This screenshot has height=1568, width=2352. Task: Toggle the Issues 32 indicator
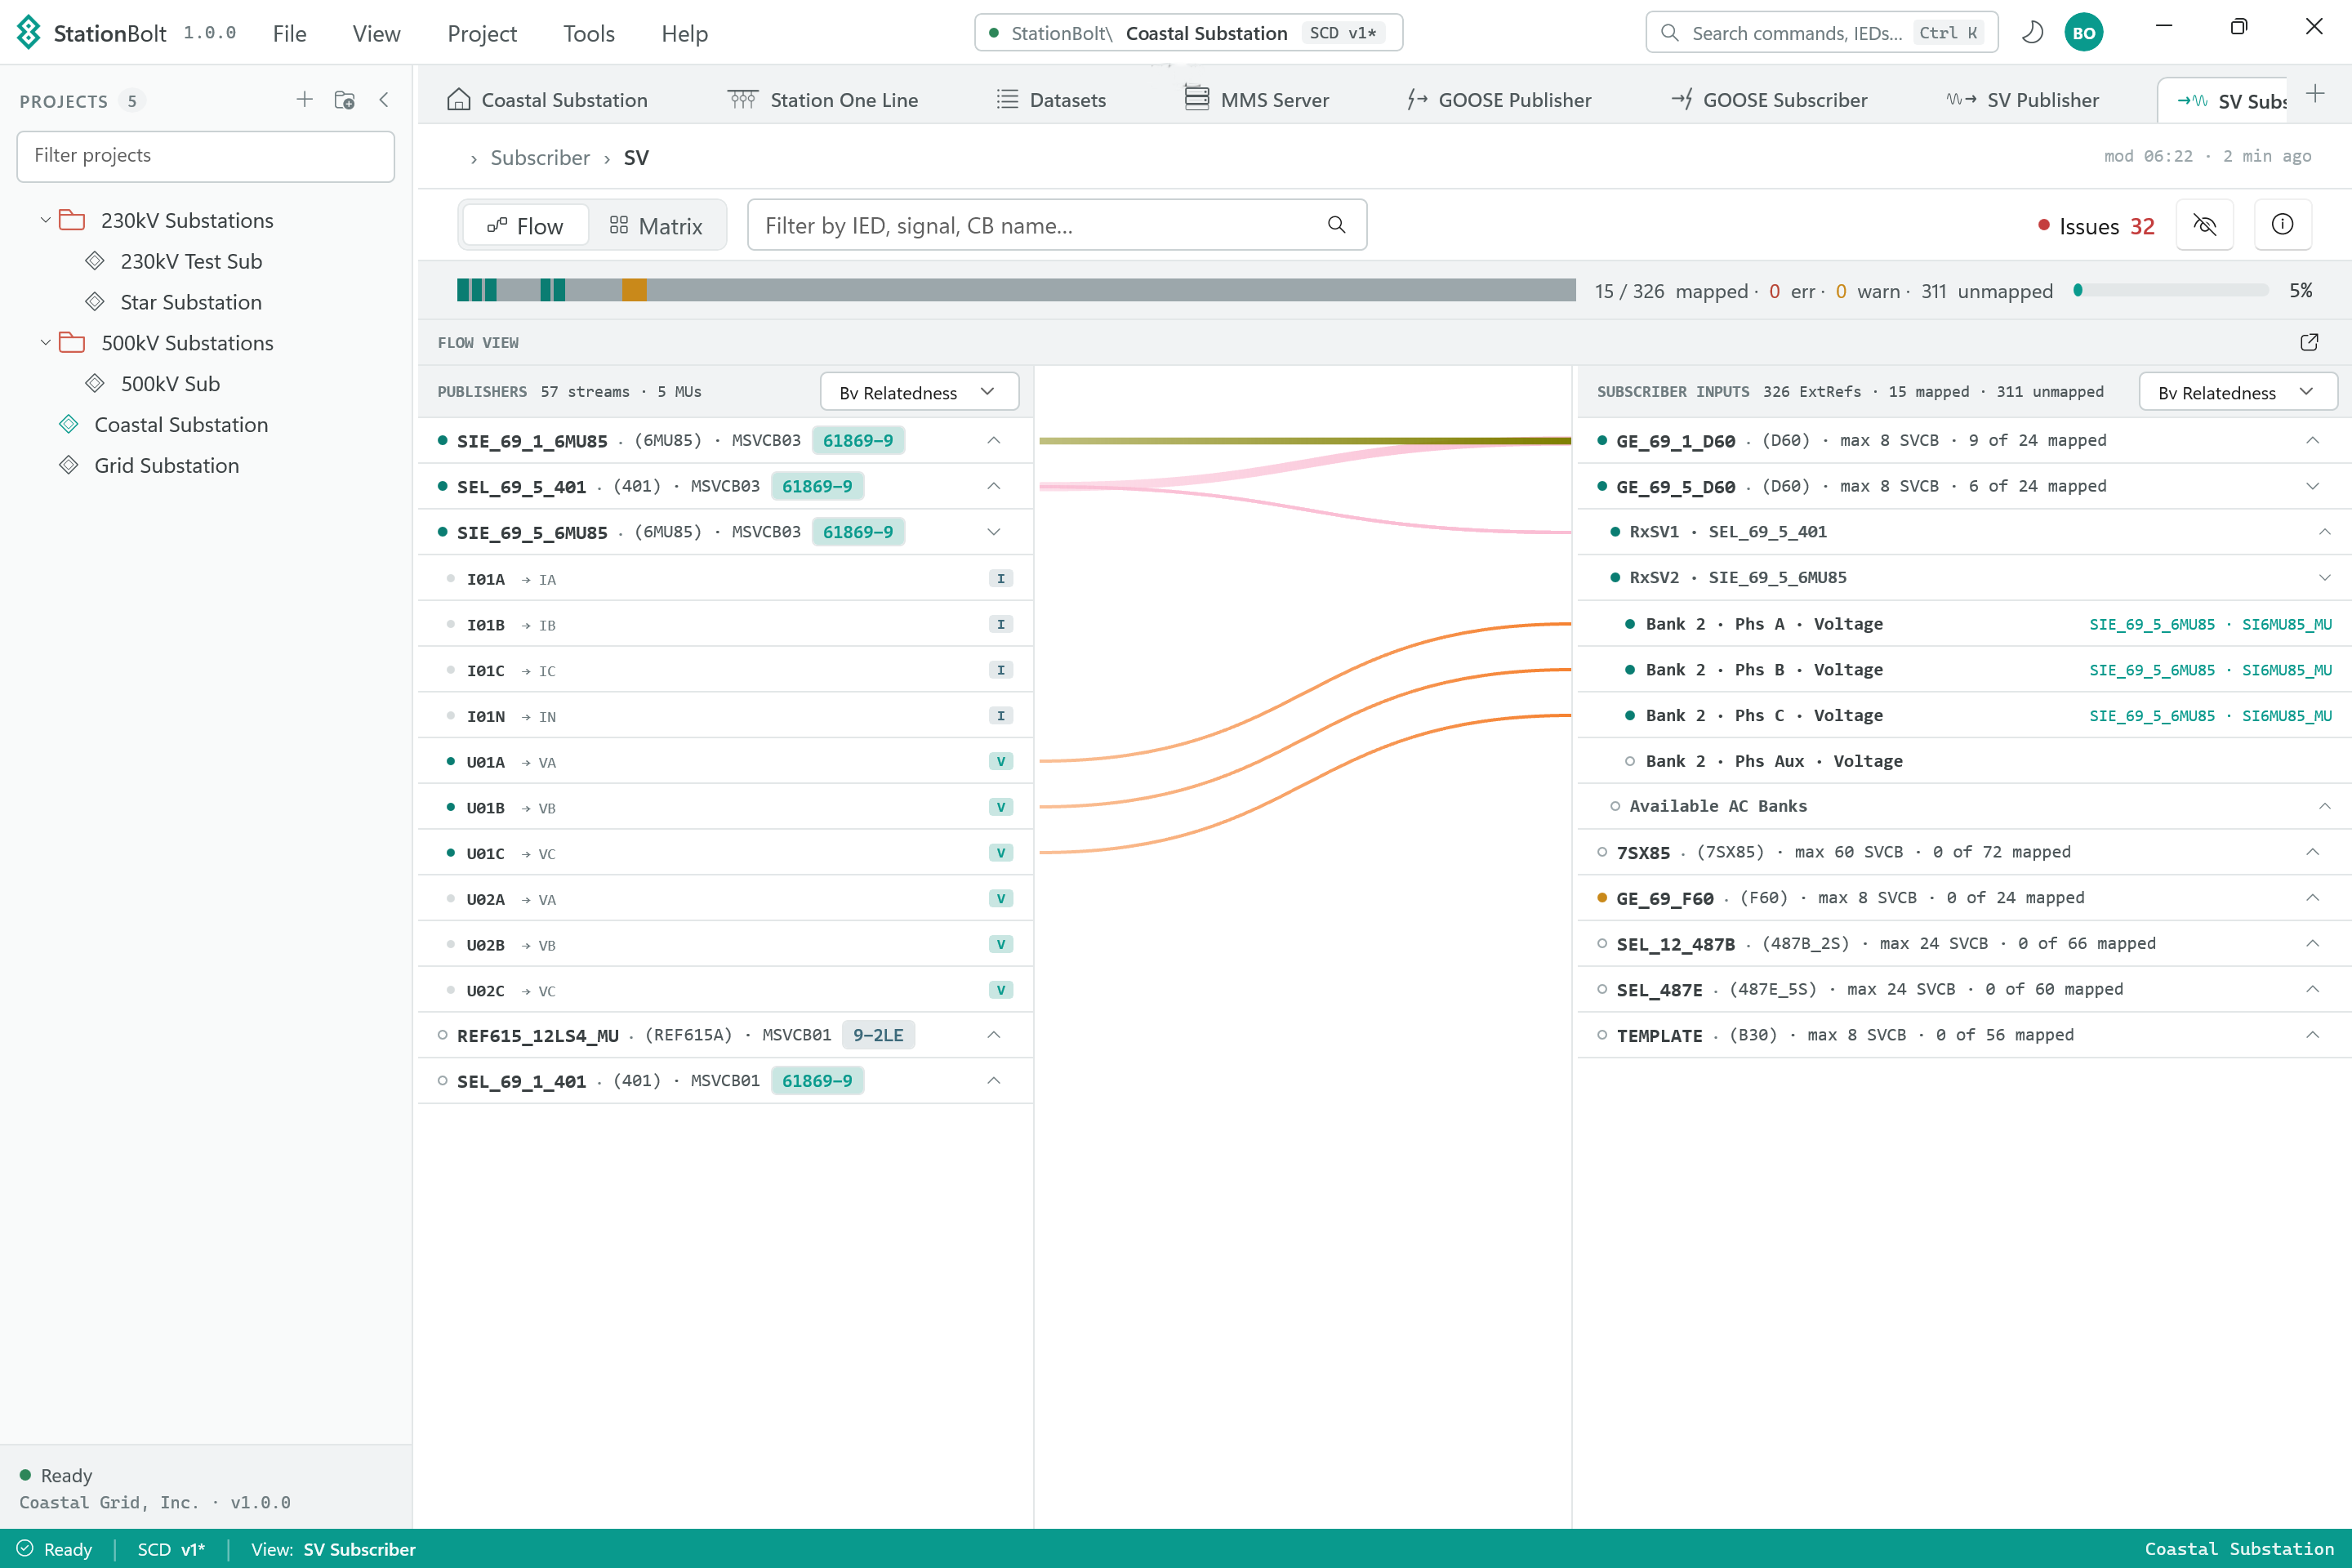pos(2096,226)
